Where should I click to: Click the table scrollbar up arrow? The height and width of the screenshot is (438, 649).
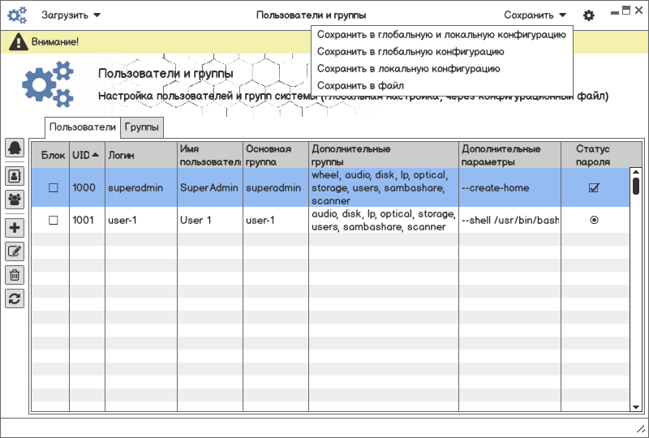pos(636,172)
